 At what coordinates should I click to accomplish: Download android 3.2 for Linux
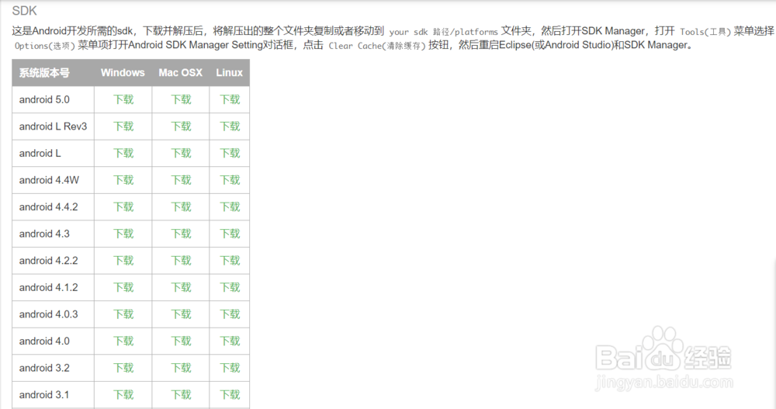(230, 367)
